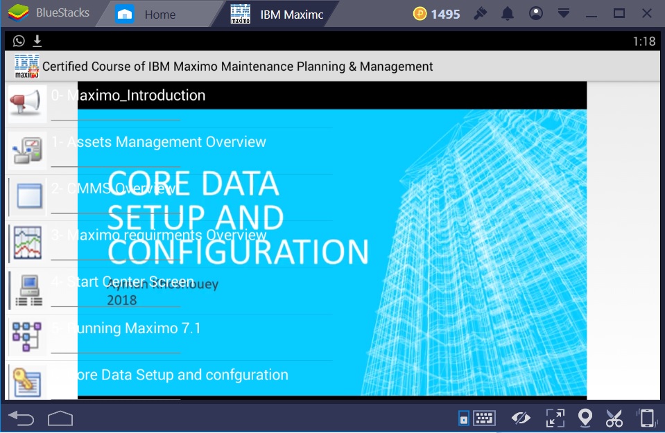Click the Android home button

[x=60, y=418]
